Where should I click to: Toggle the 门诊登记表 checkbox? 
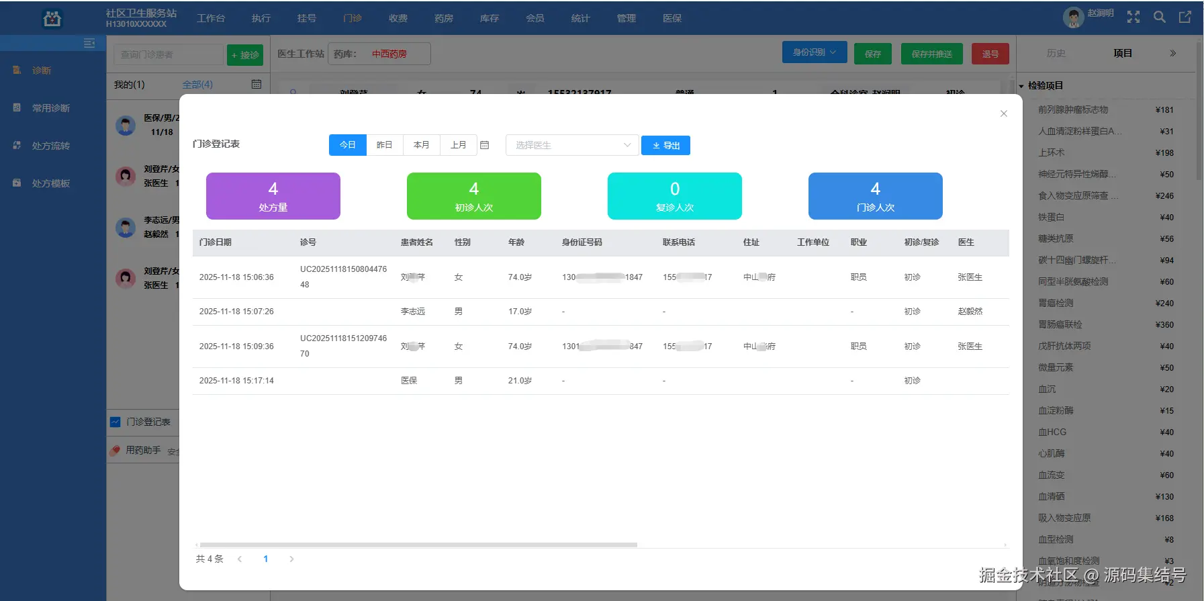click(115, 422)
